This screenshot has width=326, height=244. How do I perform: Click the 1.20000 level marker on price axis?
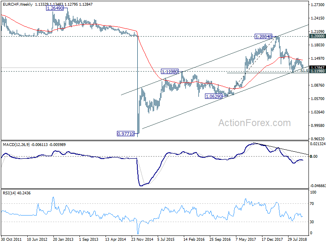tap(317, 36)
